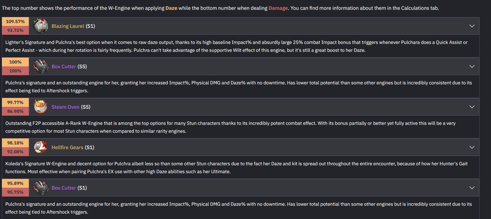
Task: Toggle the Steam Oven row chevron
Action: click(x=472, y=107)
